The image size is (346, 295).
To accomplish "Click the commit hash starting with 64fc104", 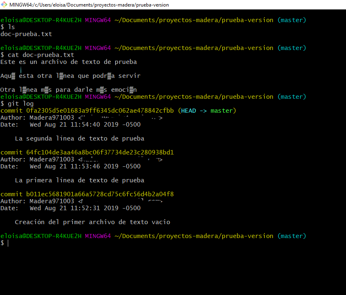I will point(100,152).
